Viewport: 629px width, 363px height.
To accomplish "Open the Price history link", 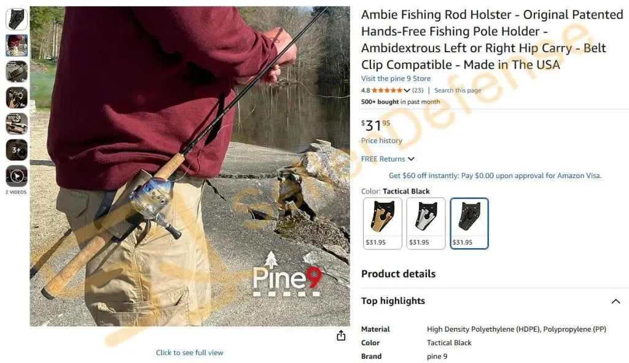I will click(x=381, y=141).
